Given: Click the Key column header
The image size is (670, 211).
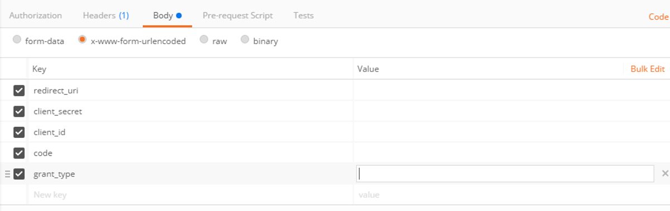Looking at the screenshot, I should [39, 69].
